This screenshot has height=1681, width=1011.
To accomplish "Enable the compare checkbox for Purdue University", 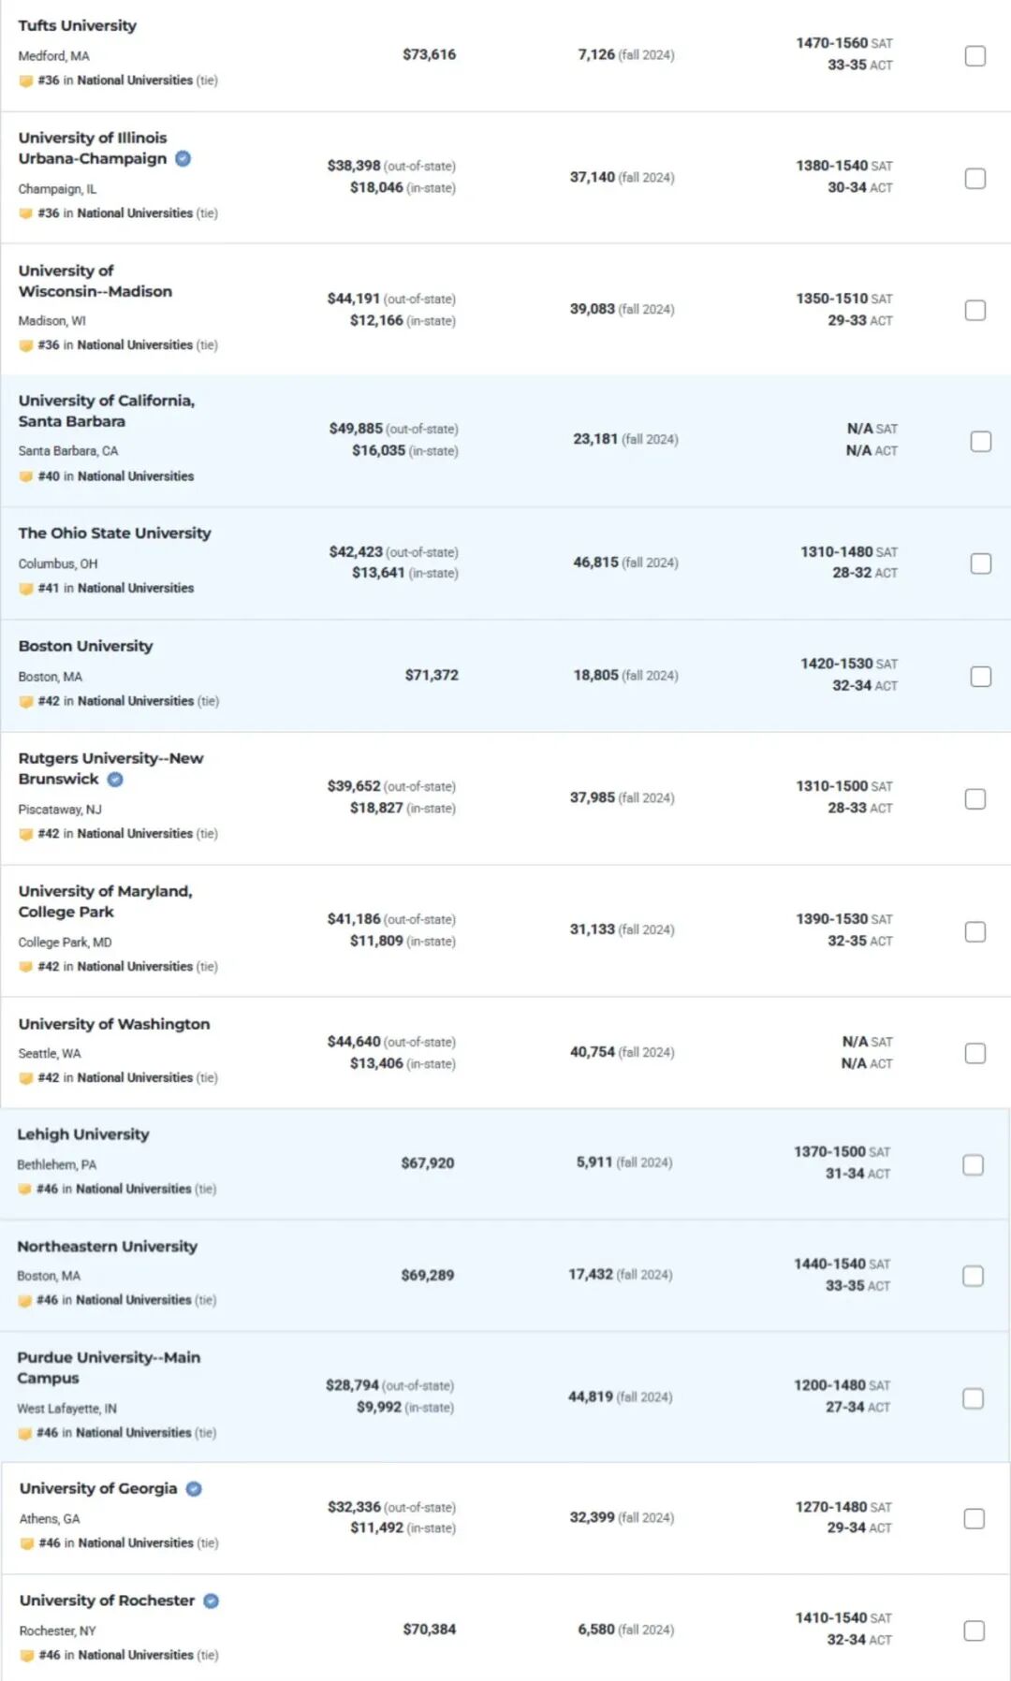I will [x=974, y=1398].
